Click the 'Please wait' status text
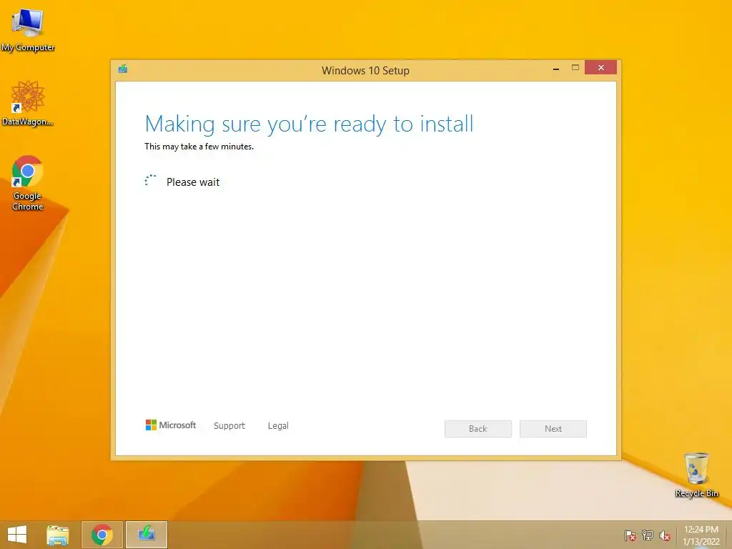This screenshot has height=549, width=732. [x=193, y=182]
